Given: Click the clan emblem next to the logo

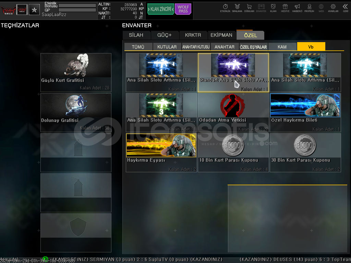Looking at the screenshot, I should click(22, 10).
